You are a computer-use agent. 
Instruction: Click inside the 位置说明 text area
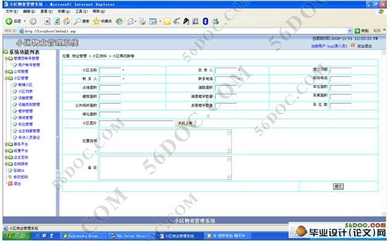(x=163, y=141)
